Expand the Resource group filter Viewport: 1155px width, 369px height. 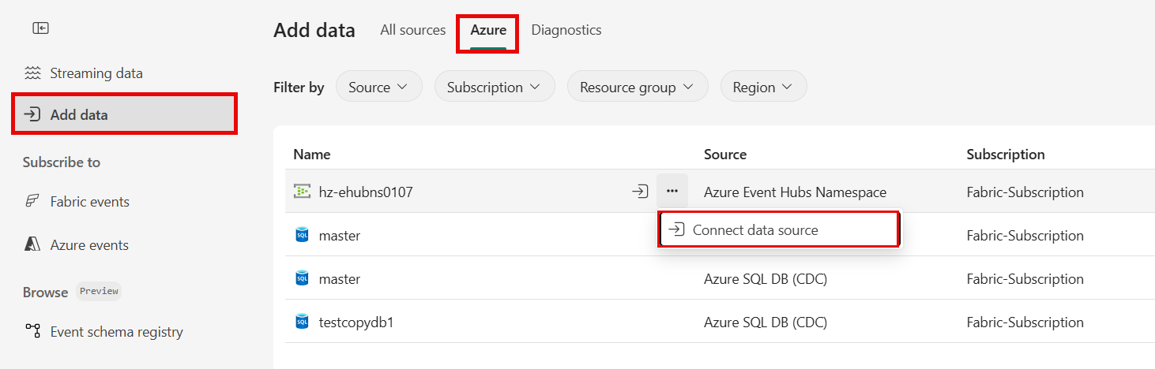tap(637, 87)
